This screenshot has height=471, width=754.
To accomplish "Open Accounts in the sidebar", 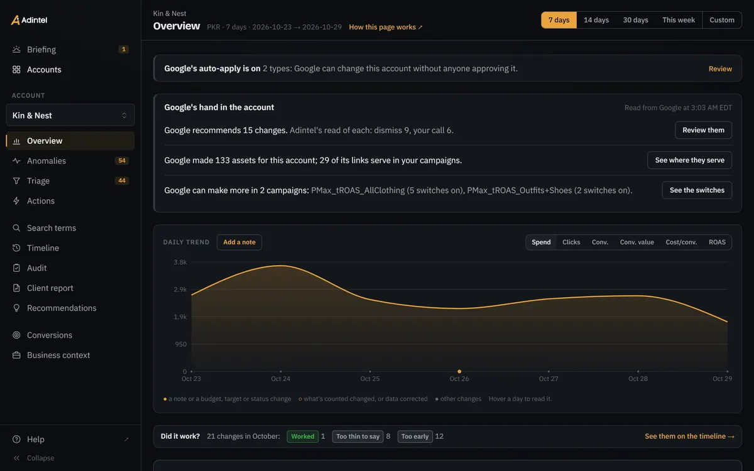I will pyautogui.click(x=70, y=70).
